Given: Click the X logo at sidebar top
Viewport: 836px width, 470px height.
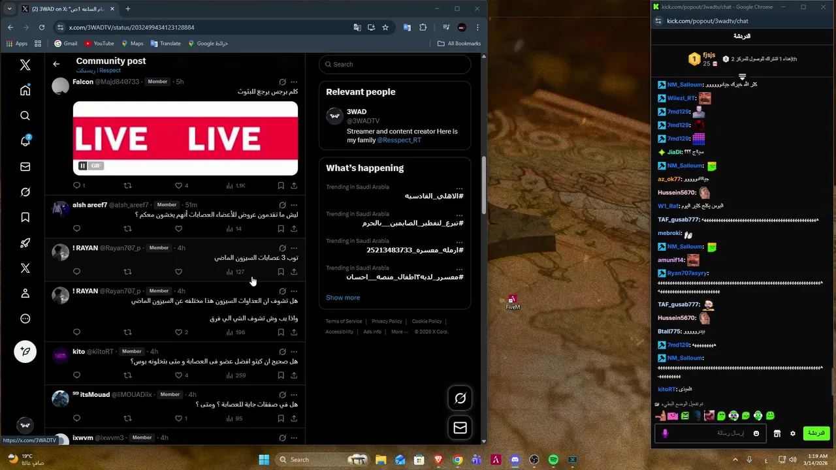Looking at the screenshot, I should (25, 65).
